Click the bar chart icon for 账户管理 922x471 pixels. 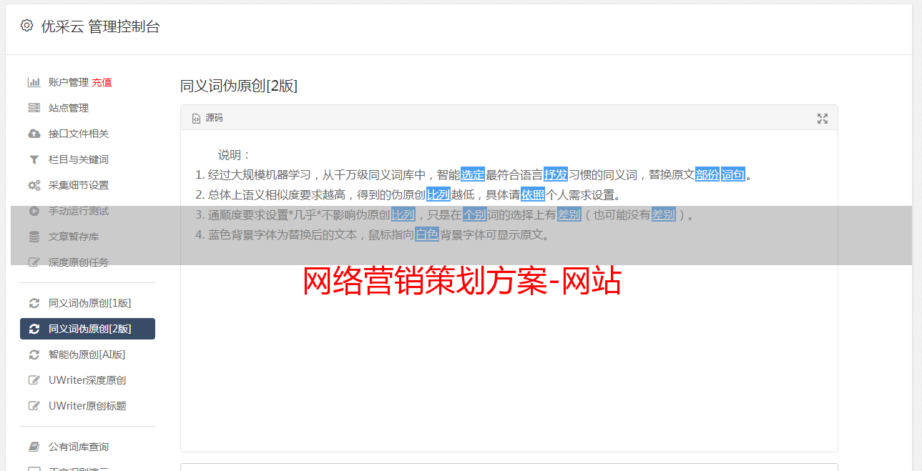coord(34,82)
